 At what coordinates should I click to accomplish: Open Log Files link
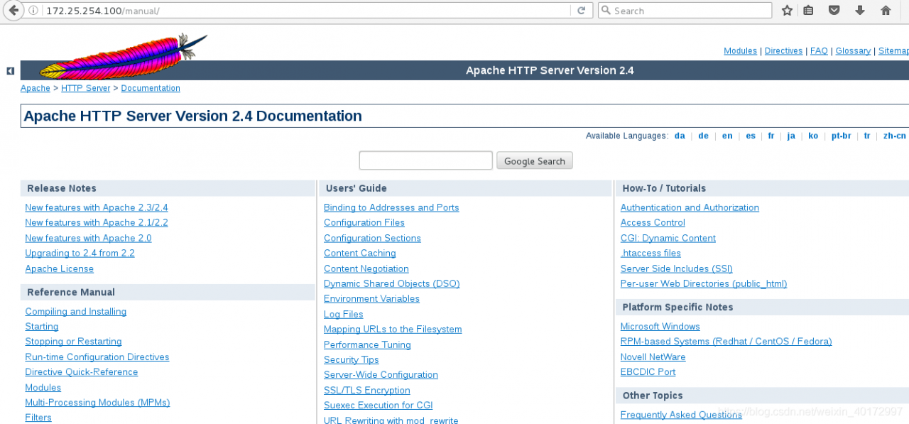pos(344,315)
